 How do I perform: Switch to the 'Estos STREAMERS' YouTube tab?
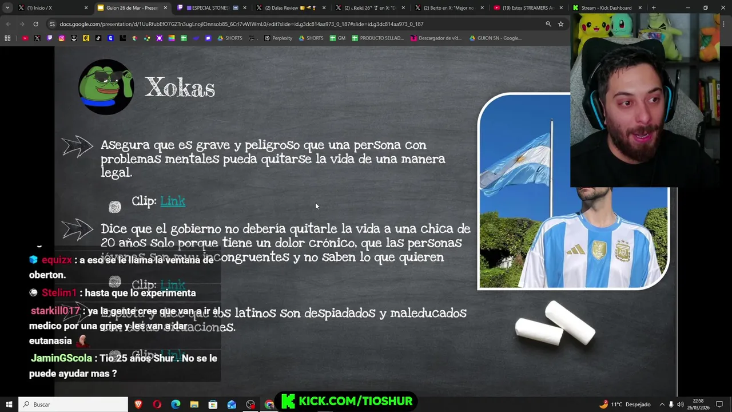click(529, 8)
